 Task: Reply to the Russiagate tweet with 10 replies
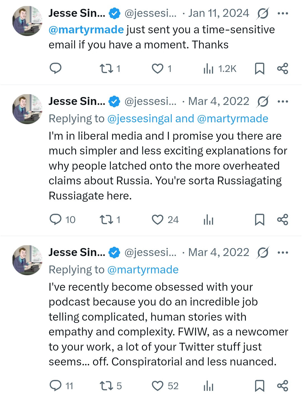coord(55,219)
